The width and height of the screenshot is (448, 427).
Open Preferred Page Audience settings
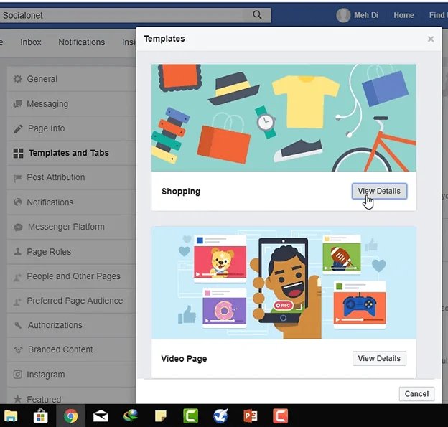pyautogui.click(x=75, y=301)
